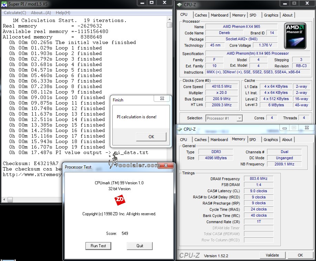
Task: Close the Finish dialog with its X
Action: (x=162, y=98)
